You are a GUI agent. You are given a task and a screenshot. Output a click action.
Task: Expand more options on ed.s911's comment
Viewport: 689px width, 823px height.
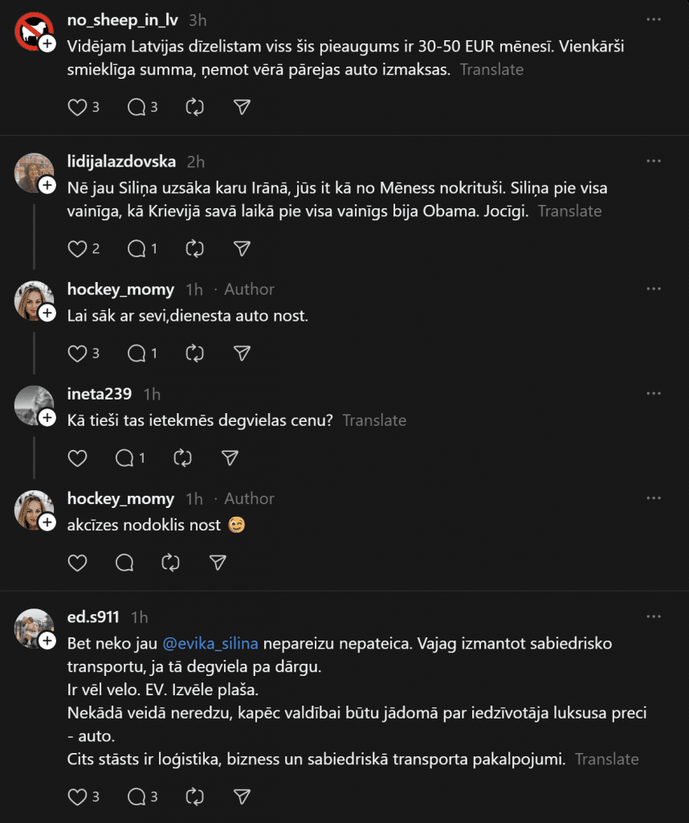654,617
